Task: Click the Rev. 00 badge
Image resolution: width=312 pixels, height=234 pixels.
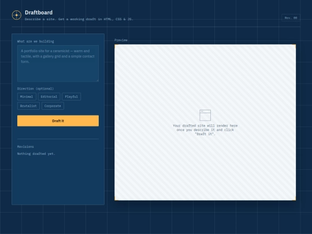Action: pos(291,18)
